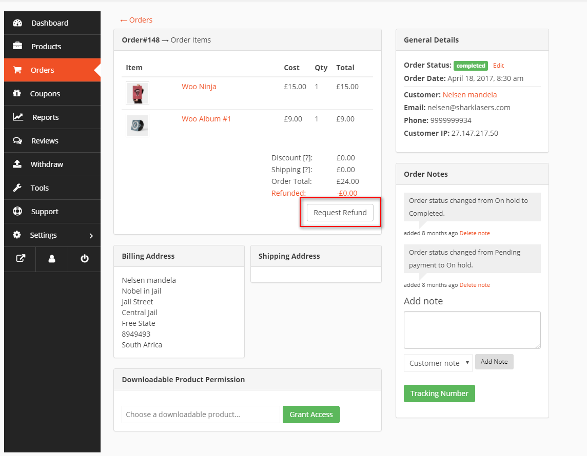Click the order date April 18, 2017

pos(485,78)
